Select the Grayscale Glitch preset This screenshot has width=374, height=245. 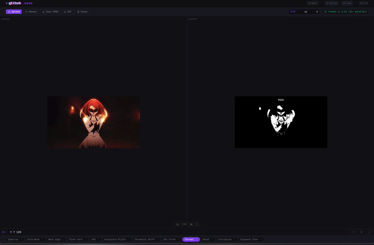(117, 239)
